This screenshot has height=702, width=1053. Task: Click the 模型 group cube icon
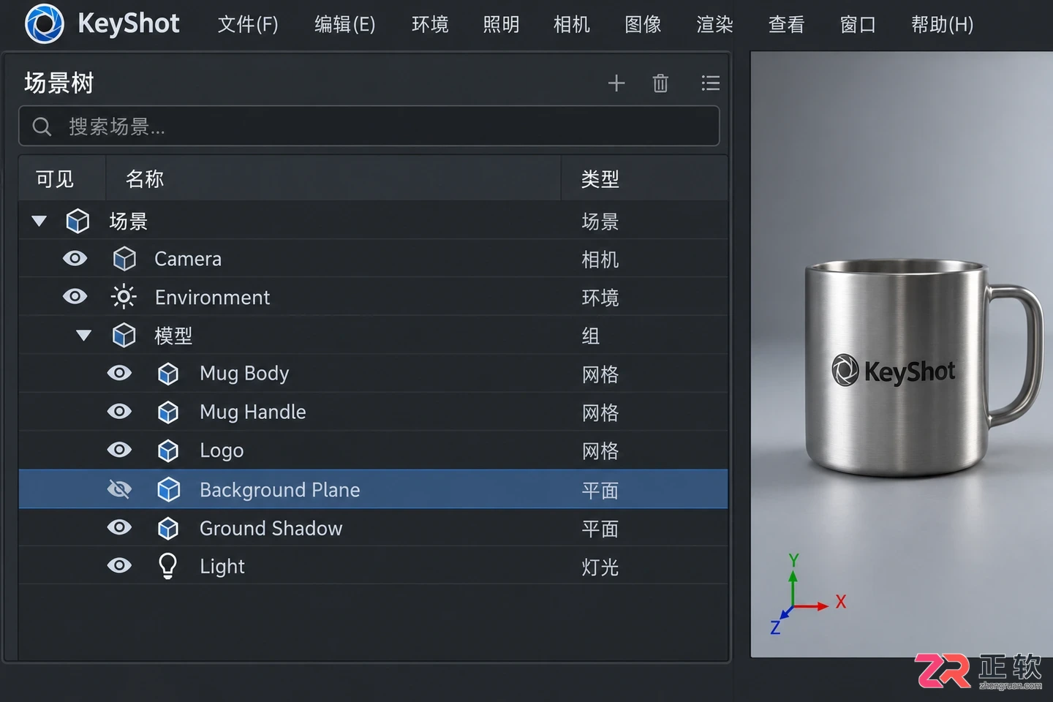[x=124, y=336]
